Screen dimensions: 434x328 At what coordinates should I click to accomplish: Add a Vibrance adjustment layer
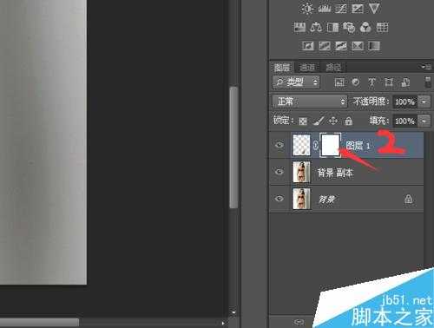(x=374, y=9)
